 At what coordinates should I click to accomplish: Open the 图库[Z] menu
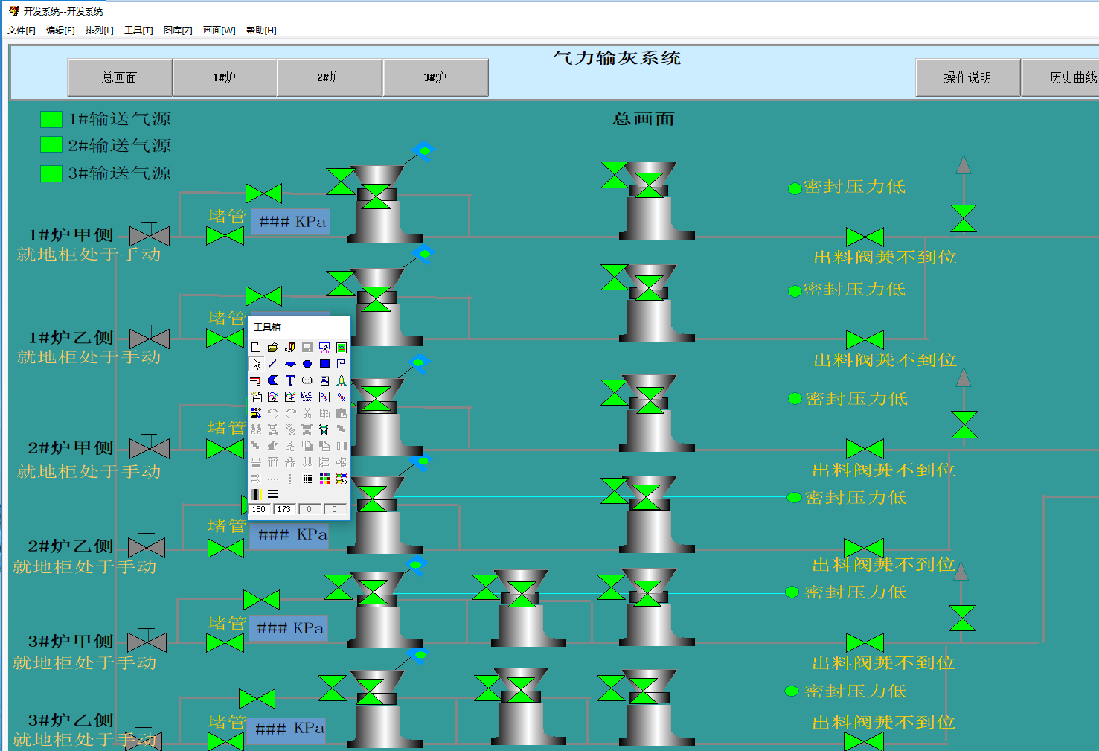tap(178, 31)
